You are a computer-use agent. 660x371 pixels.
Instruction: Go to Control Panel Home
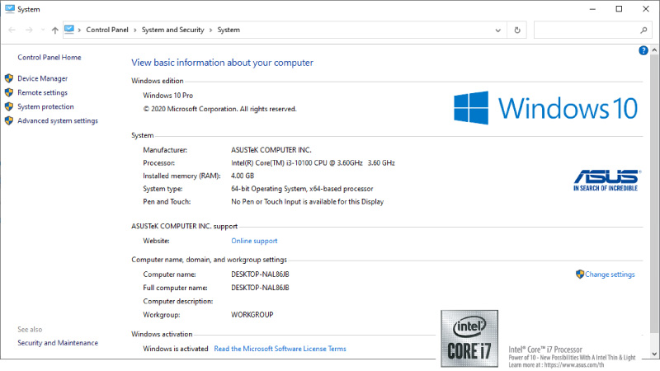click(49, 58)
